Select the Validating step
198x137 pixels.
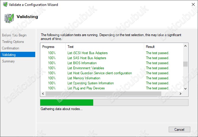point(18,54)
